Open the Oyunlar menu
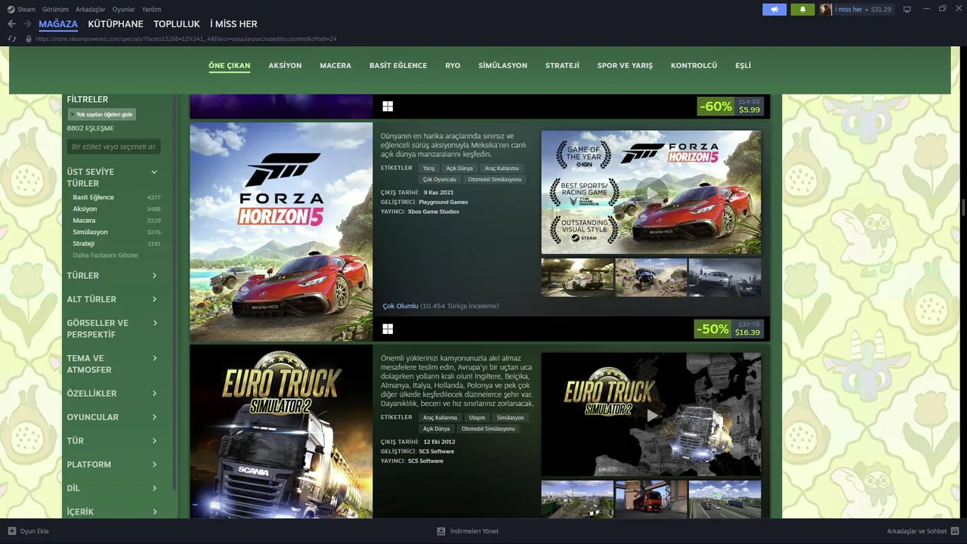 124,9
